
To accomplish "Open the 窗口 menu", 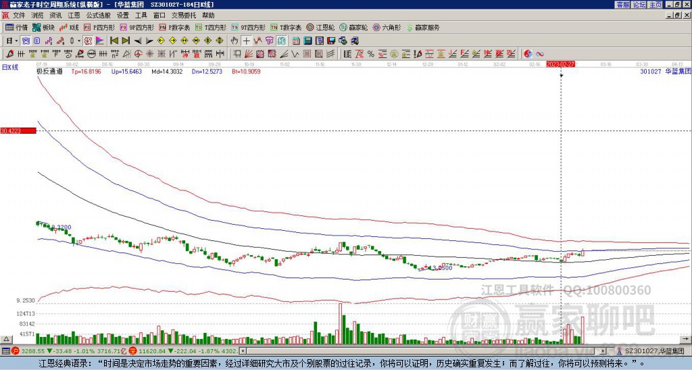I will point(159,16).
